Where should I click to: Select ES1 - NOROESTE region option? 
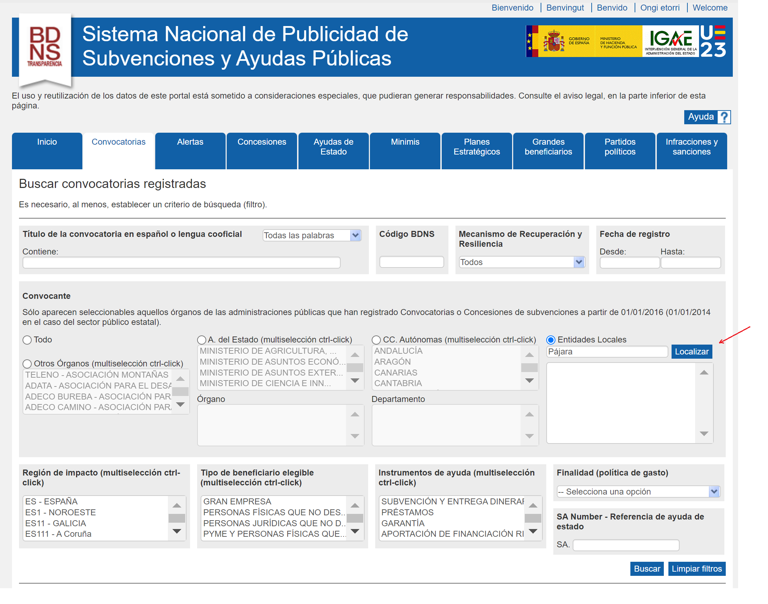click(x=61, y=512)
